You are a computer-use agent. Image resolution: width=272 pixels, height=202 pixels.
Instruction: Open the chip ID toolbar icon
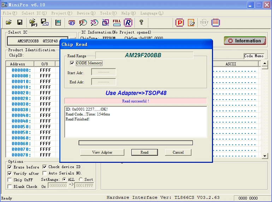[71, 23]
